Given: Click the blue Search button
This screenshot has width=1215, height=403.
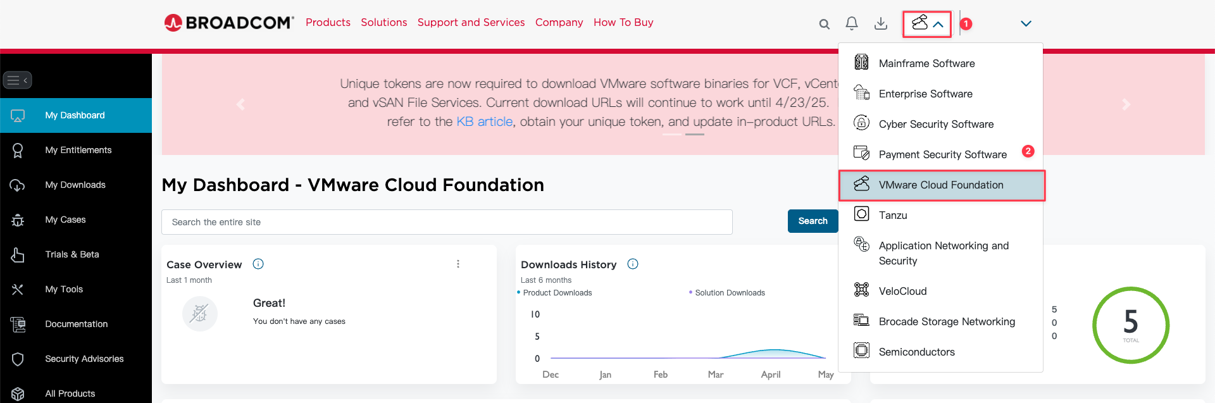Looking at the screenshot, I should tap(813, 221).
